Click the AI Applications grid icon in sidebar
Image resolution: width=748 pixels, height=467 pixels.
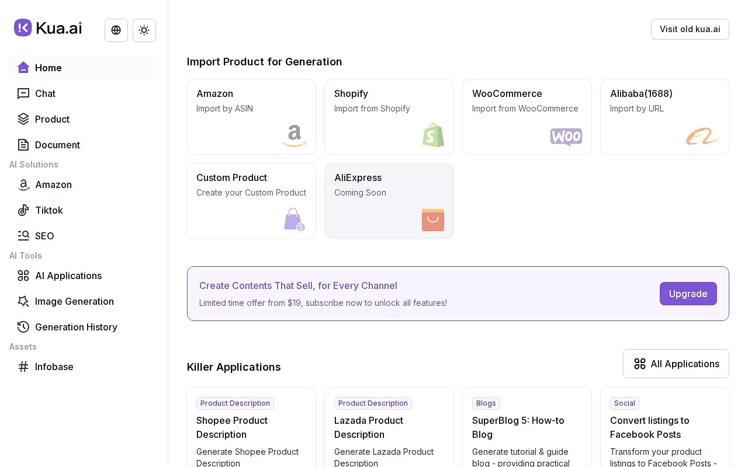pyautogui.click(x=23, y=276)
